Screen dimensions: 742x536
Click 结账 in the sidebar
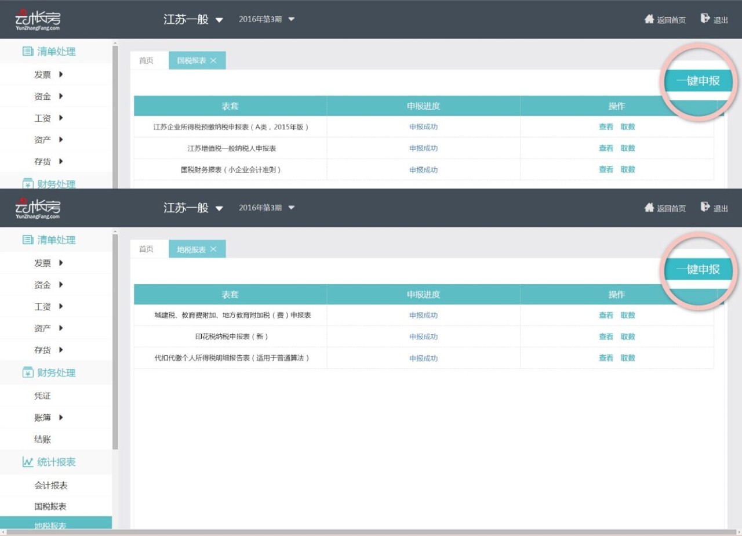pos(42,440)
